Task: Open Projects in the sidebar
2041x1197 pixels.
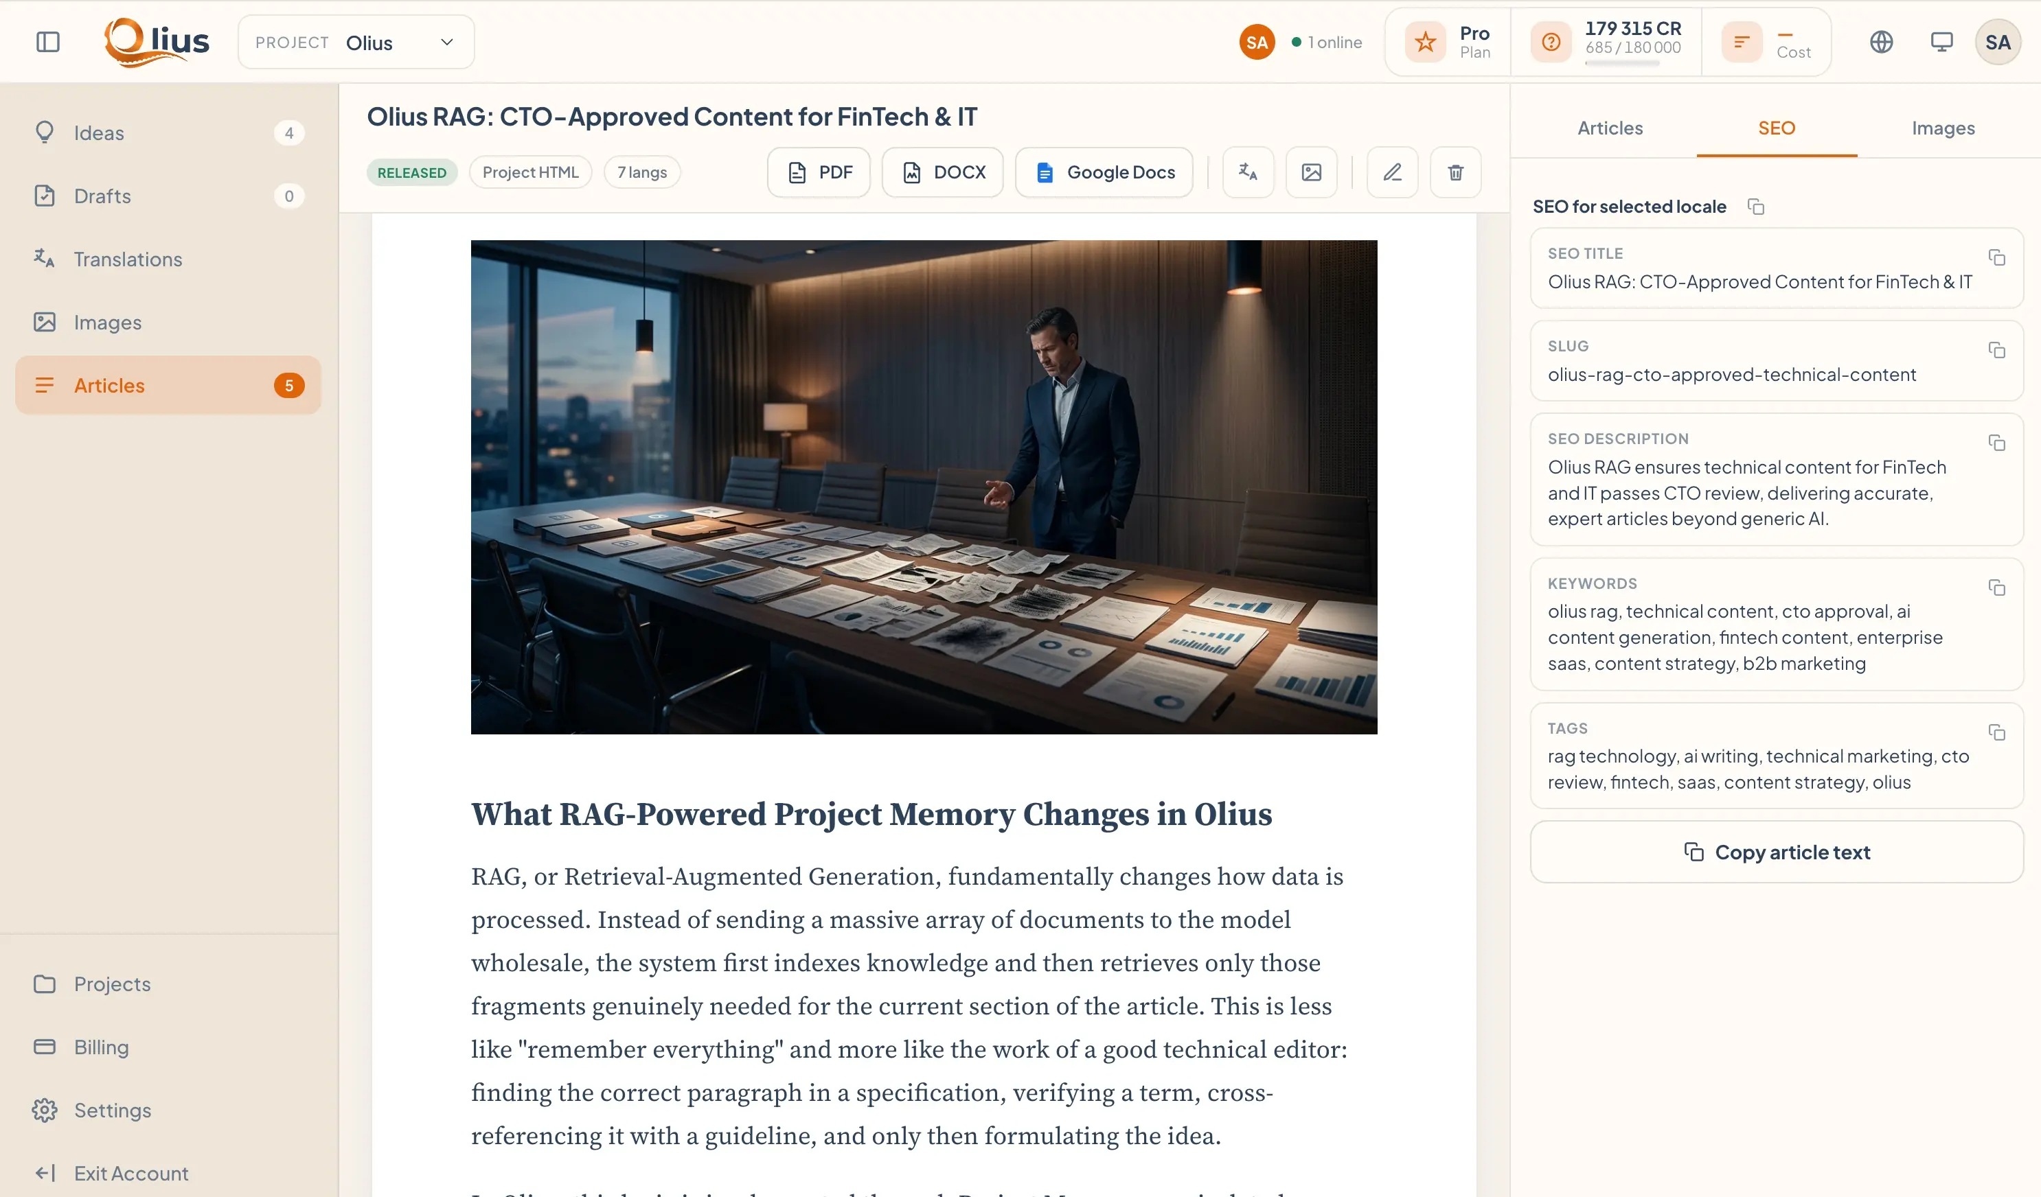Action: tap(168, 984)
